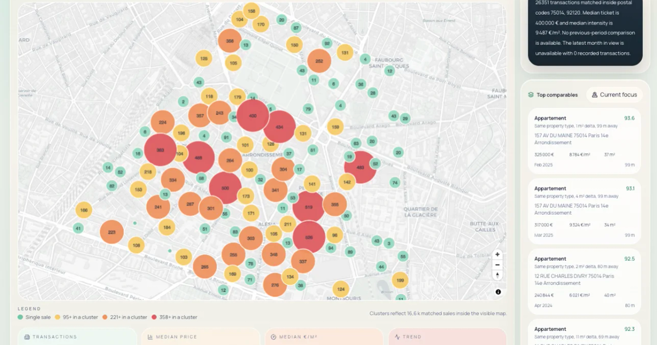Zoom in the map with plus button
657x345 pixels.
click(x=497, y=255)
